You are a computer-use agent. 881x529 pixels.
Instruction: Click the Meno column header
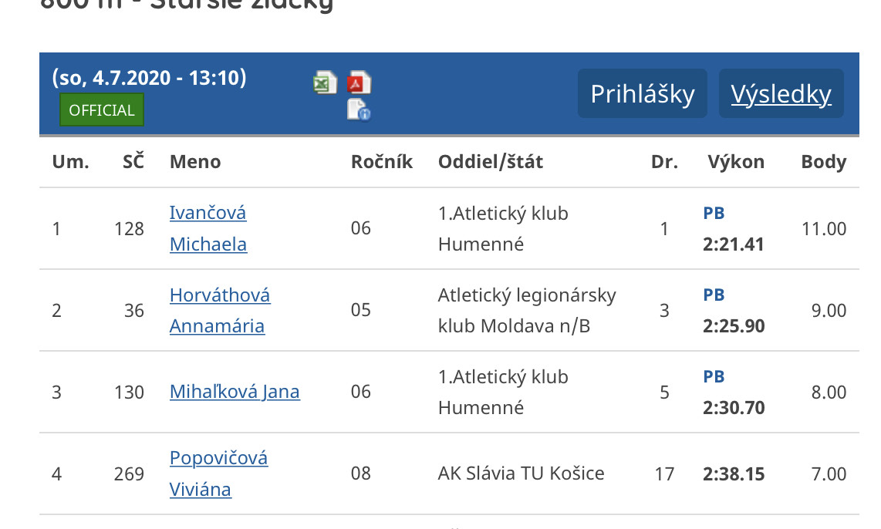click(195, 162)
